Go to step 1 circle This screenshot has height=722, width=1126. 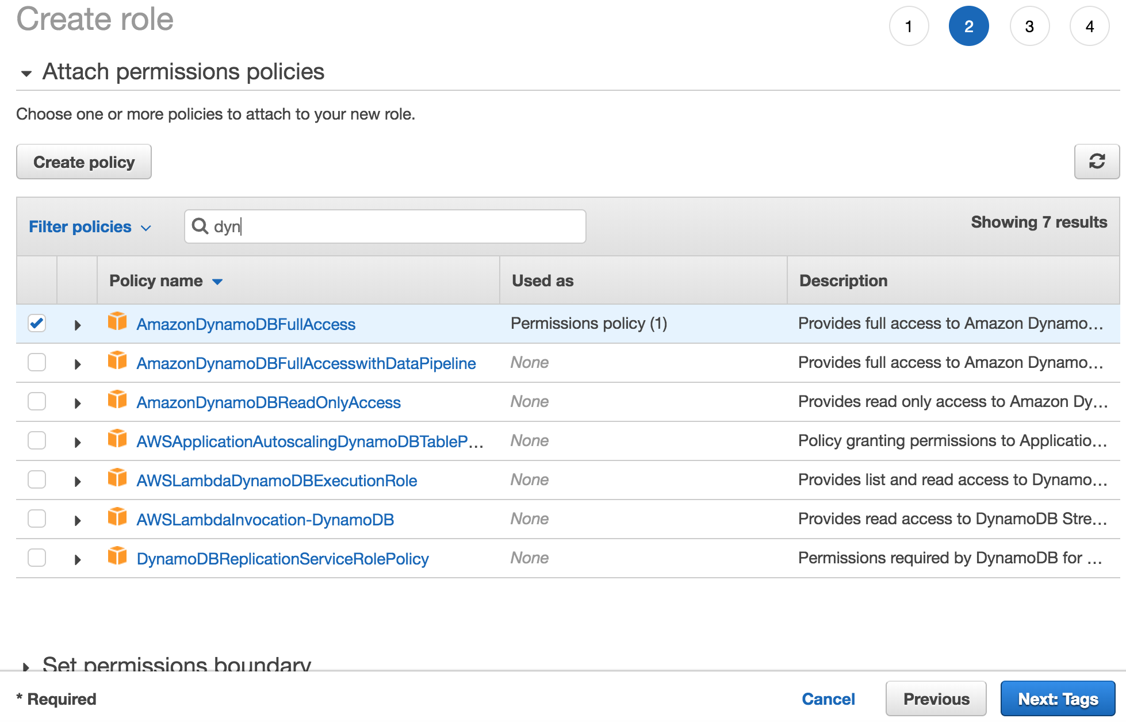909,26
